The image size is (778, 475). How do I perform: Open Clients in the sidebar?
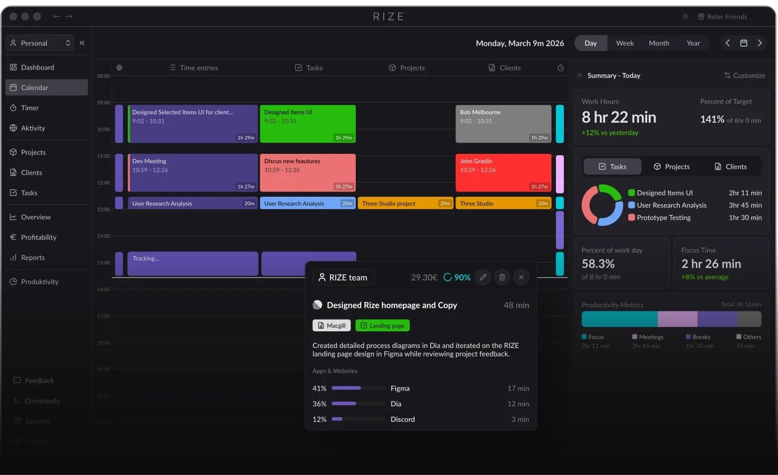[47, 173]
